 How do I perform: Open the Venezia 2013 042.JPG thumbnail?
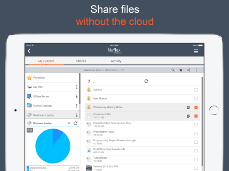[x=89, y=168]
